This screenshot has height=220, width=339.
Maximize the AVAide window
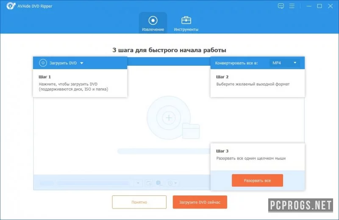[x=320, y=6]
